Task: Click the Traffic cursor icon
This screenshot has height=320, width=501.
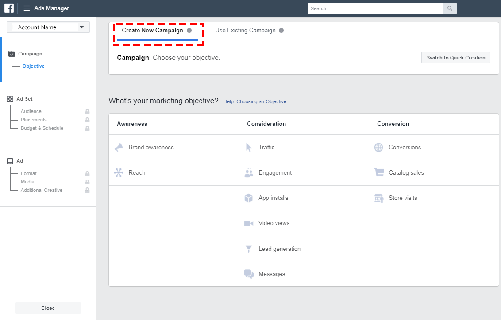Action: [249, 147]
